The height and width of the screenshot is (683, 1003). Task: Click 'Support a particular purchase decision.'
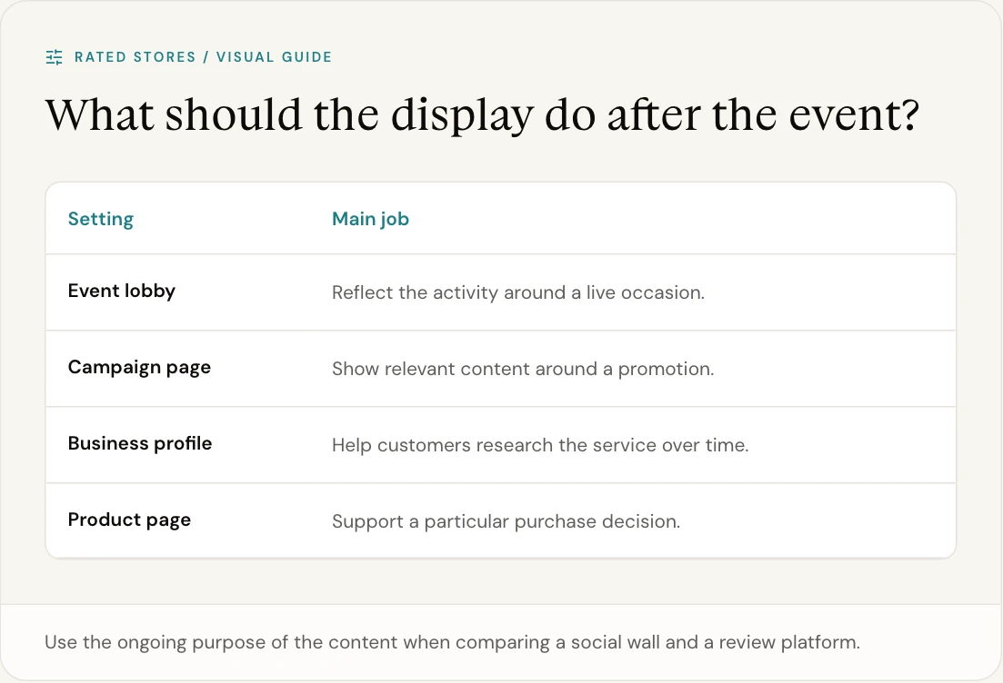click(506, 521)
